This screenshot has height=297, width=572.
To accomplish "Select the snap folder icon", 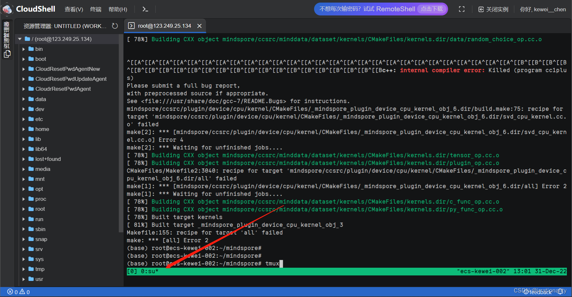I will click(x=31, y=239).
